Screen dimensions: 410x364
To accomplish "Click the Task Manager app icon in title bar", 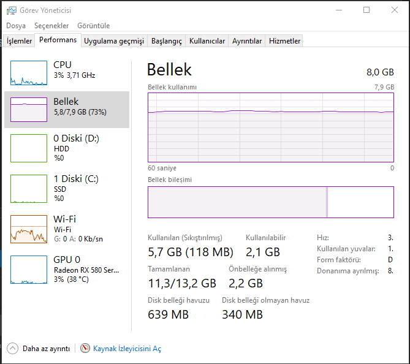I will click(11, 10).
